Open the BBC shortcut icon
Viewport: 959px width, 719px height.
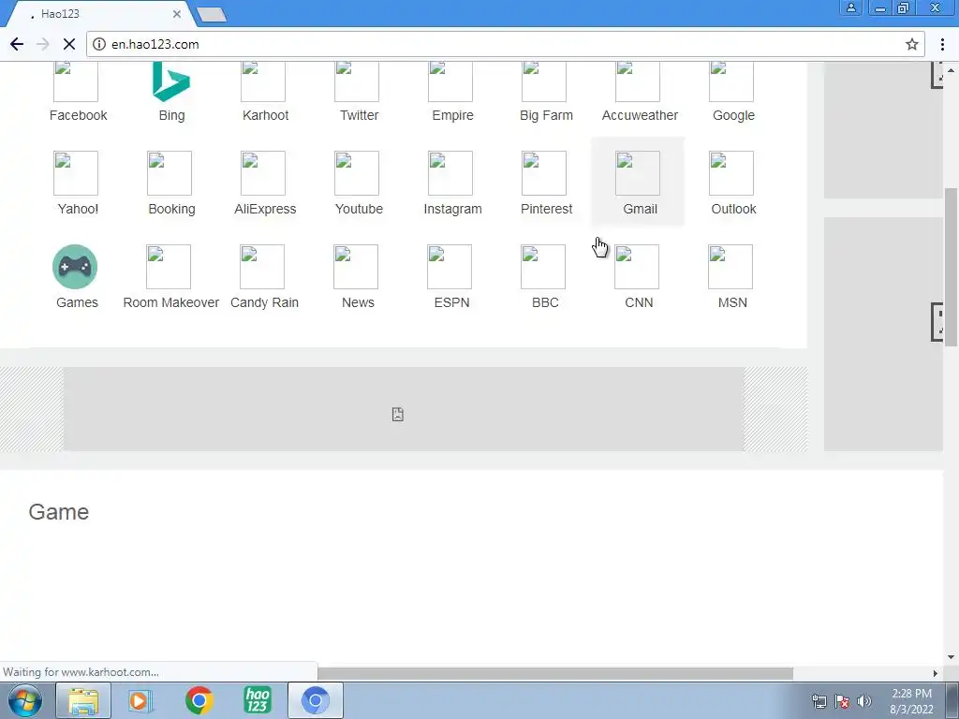tap(542, 267)
